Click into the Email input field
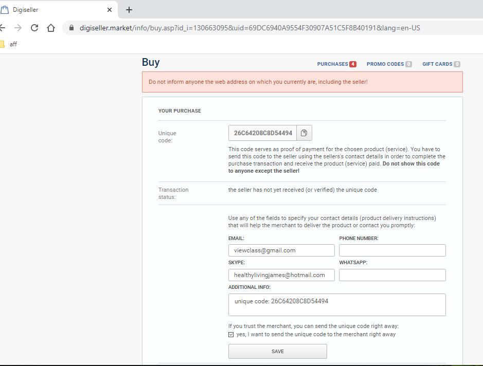 [281, 250]
